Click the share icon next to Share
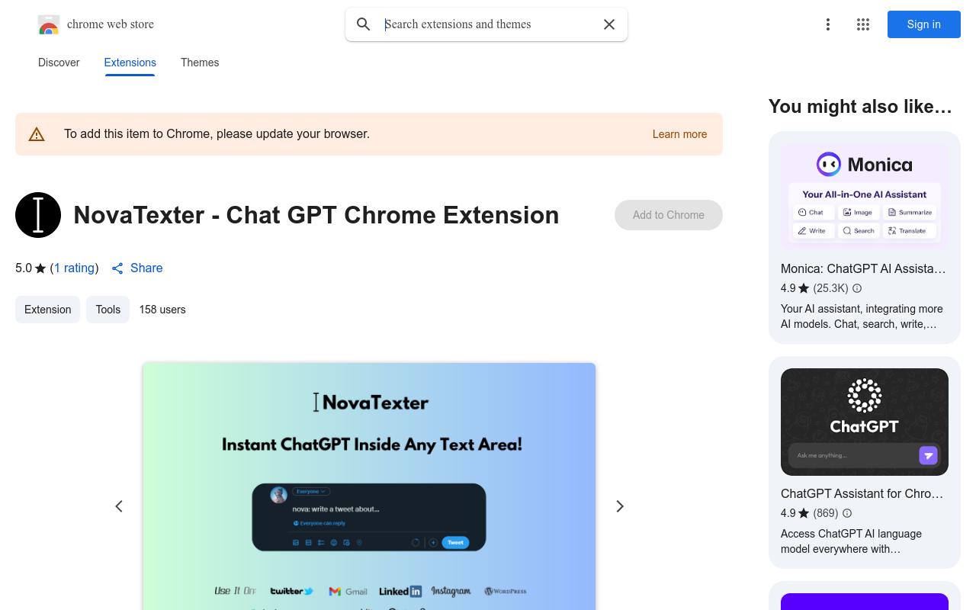Screen dimensions: 976x610 click(117, 268)
